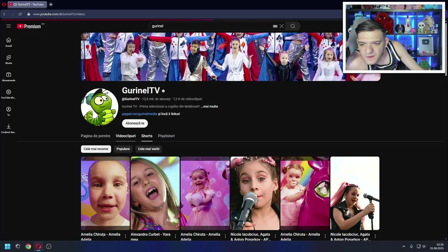Viewport: 448px width, 252px height.
Task: Open the Opera menu logo
Action: tap(4, 4)
